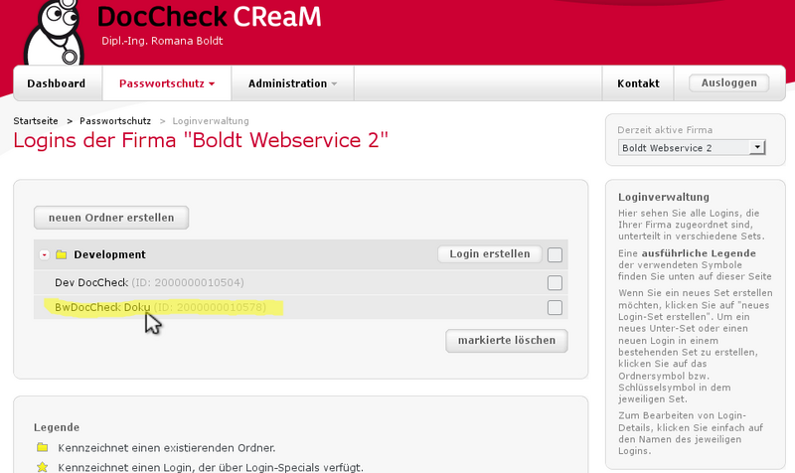Click the yellow Development folder icon
The image size is (795, 473).
pyautogui.click(x=62, y=254)
